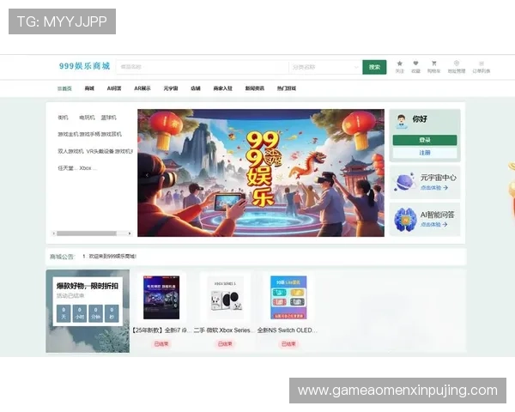
Task: Select the Xbox category
Action: (x=88, y=168)
